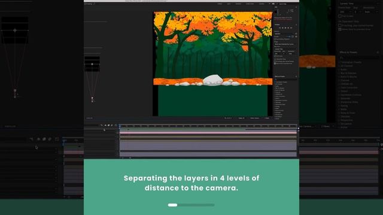Switch to the Standard workspace
Screen dimensions: 383x215
(x=238, y=4)
